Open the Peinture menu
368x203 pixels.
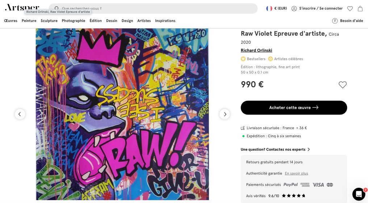(x=29, y=21)
